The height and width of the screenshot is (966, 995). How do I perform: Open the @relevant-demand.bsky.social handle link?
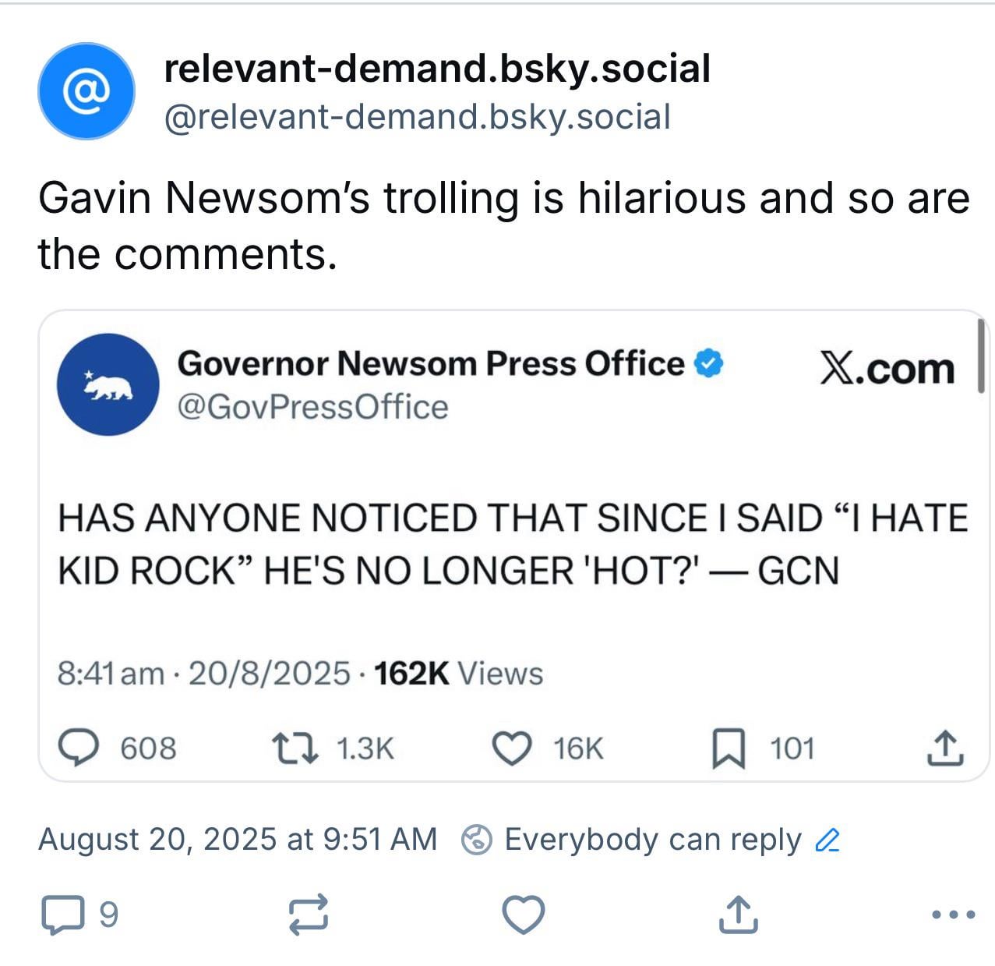pyautogui.click(x=417, y=118)
